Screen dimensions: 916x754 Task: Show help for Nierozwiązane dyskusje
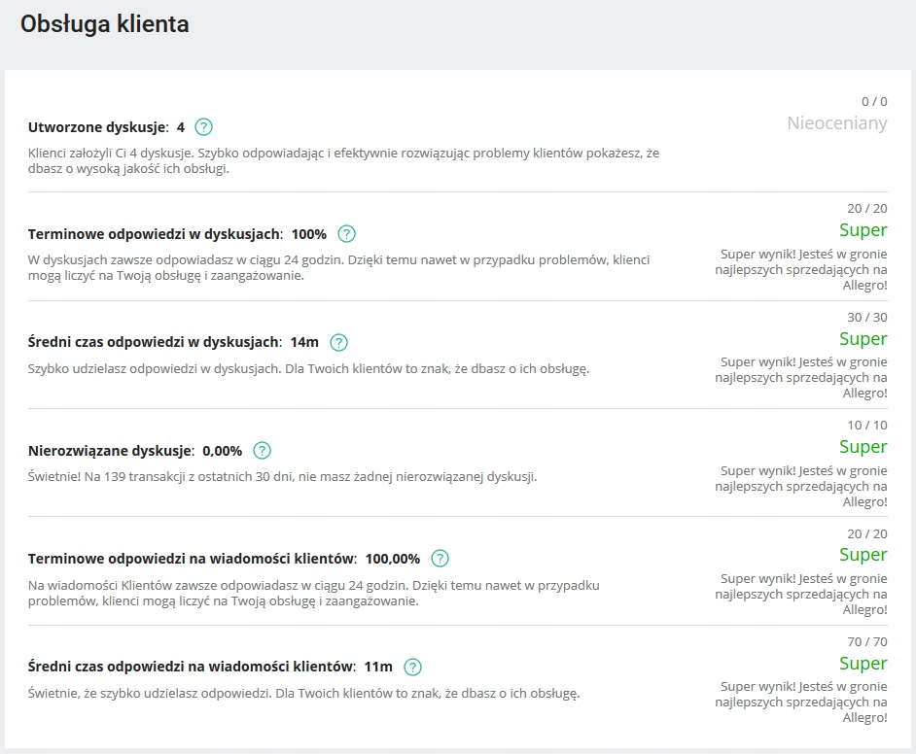click(x=262, y=451)
